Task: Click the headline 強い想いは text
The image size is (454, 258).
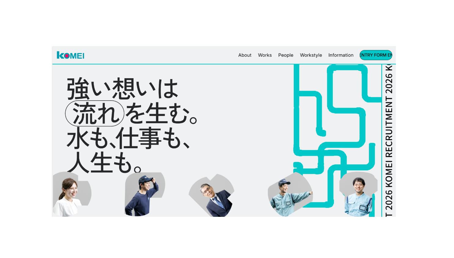Action: pos(122,88)
